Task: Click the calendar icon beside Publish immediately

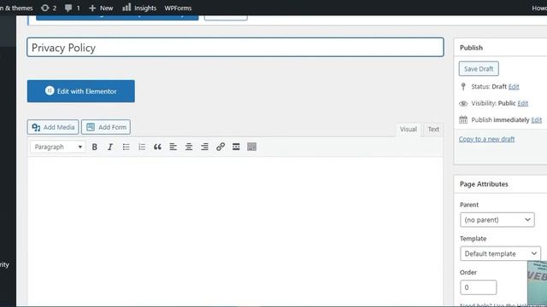Action: (463, 119)
